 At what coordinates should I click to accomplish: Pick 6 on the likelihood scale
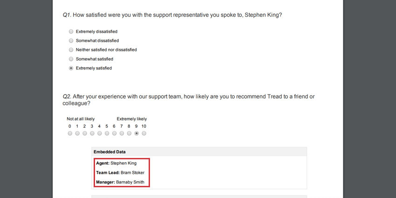[x=115, y=133]
